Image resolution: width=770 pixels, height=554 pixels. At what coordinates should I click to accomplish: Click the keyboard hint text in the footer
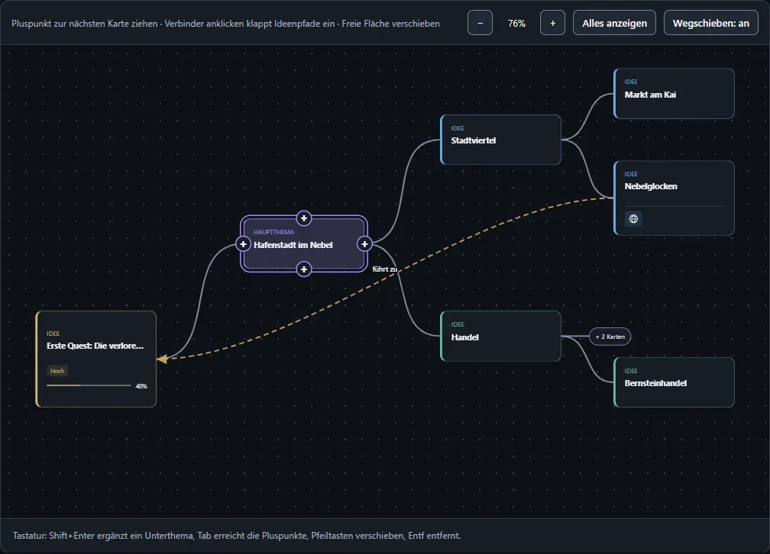click(237, 536)
